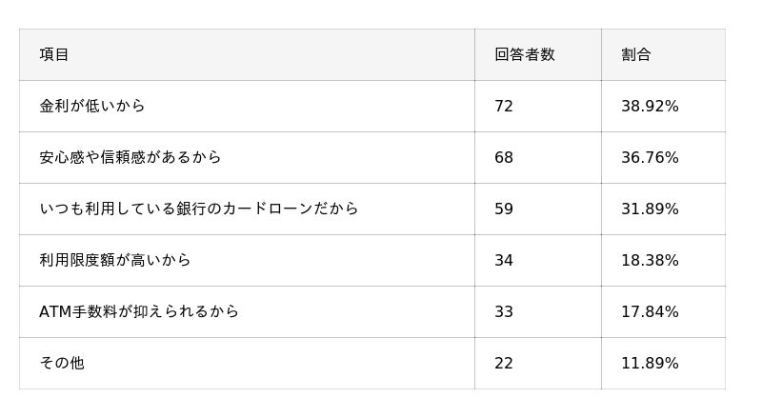Image resolution: width=762 pixels, height=418 pixels.
Task: Select the 利用限度額が高いから cell
Action: (x=115, y=261)
